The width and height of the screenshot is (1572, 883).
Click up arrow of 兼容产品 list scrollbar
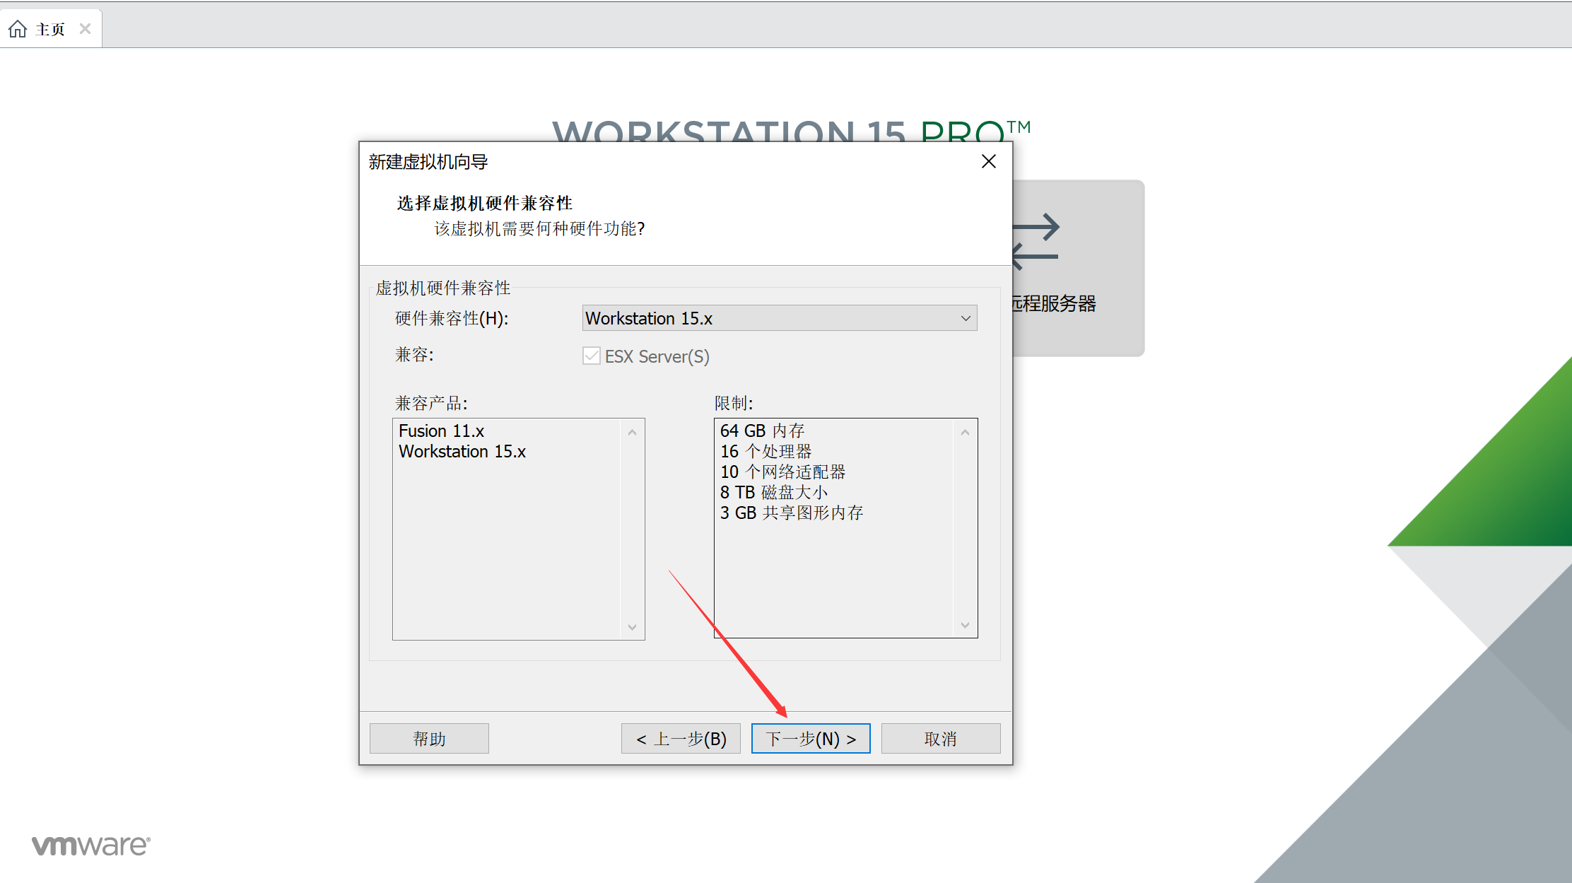coord(632,432)
